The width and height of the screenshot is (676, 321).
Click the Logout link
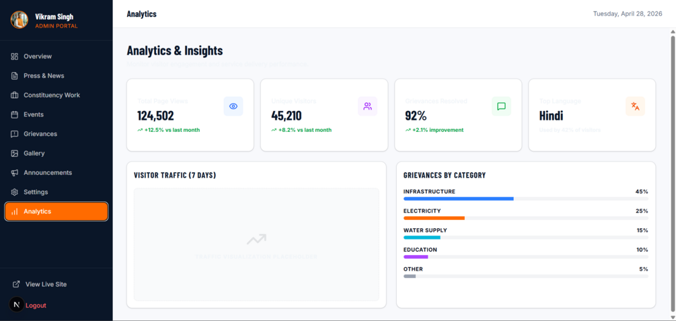36,306
